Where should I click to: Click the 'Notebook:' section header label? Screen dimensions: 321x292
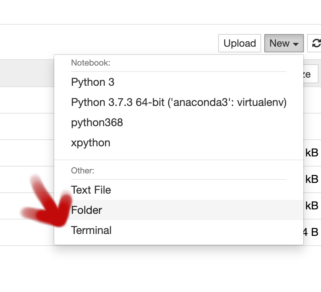coord(90,63)
